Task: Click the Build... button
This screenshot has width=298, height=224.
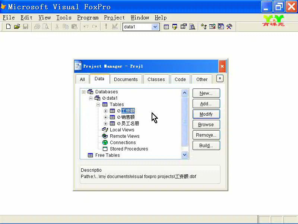Action: point(206,146)
